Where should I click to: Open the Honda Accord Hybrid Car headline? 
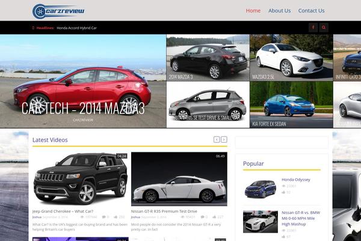76,28
